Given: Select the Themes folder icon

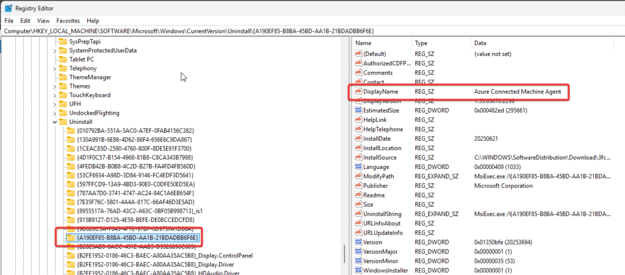Looking at the screenshot, I should click(x=63, y=86).
